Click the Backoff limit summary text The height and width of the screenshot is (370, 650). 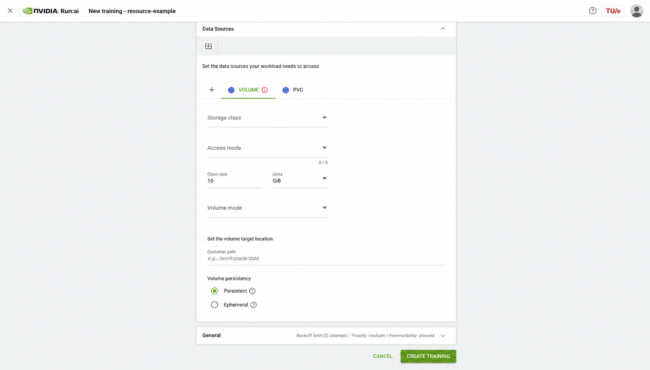coord(365,336)
